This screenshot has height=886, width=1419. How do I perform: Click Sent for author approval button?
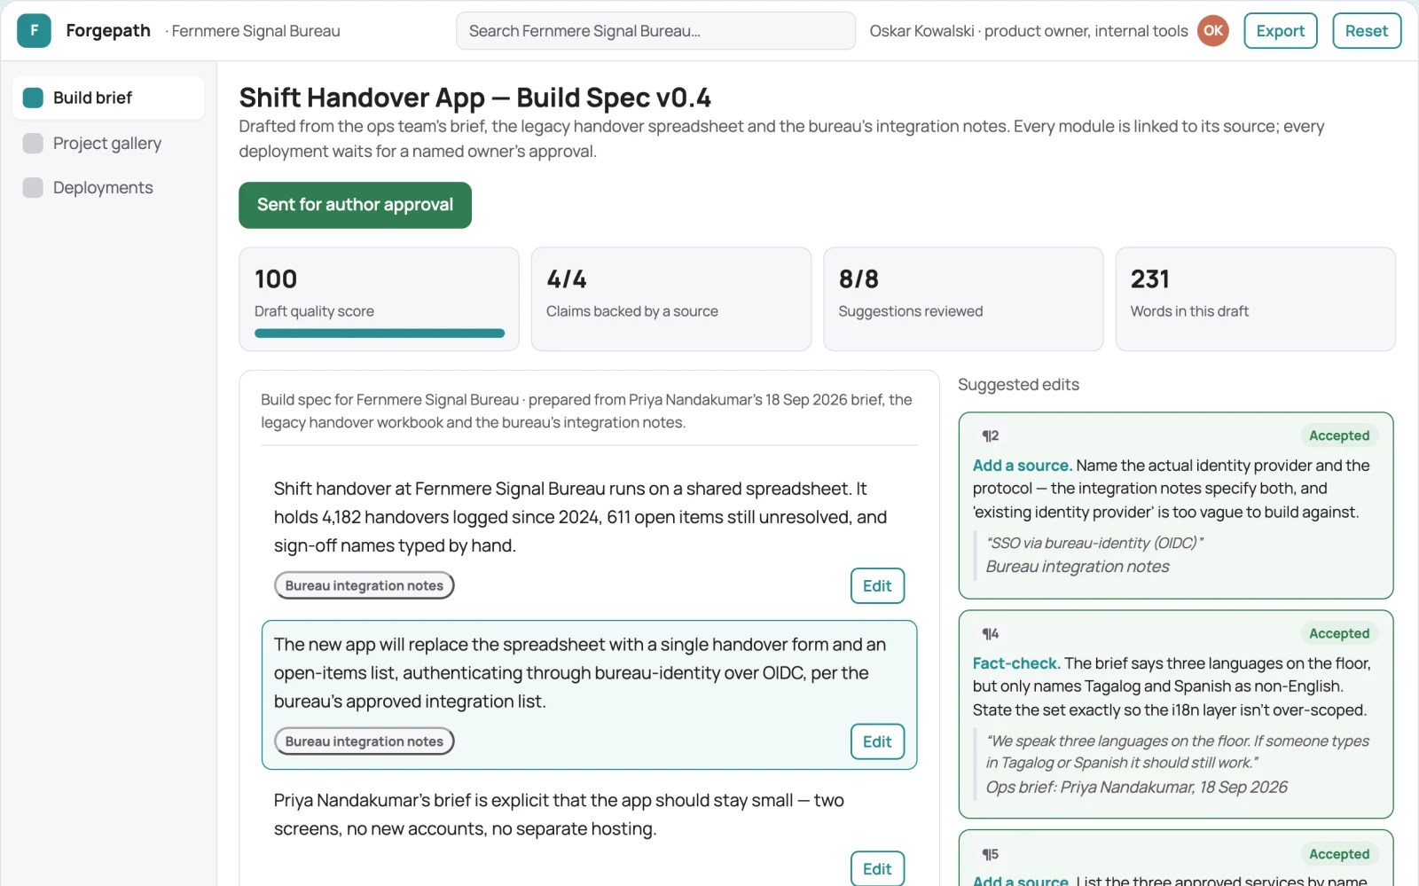point(355,205)
